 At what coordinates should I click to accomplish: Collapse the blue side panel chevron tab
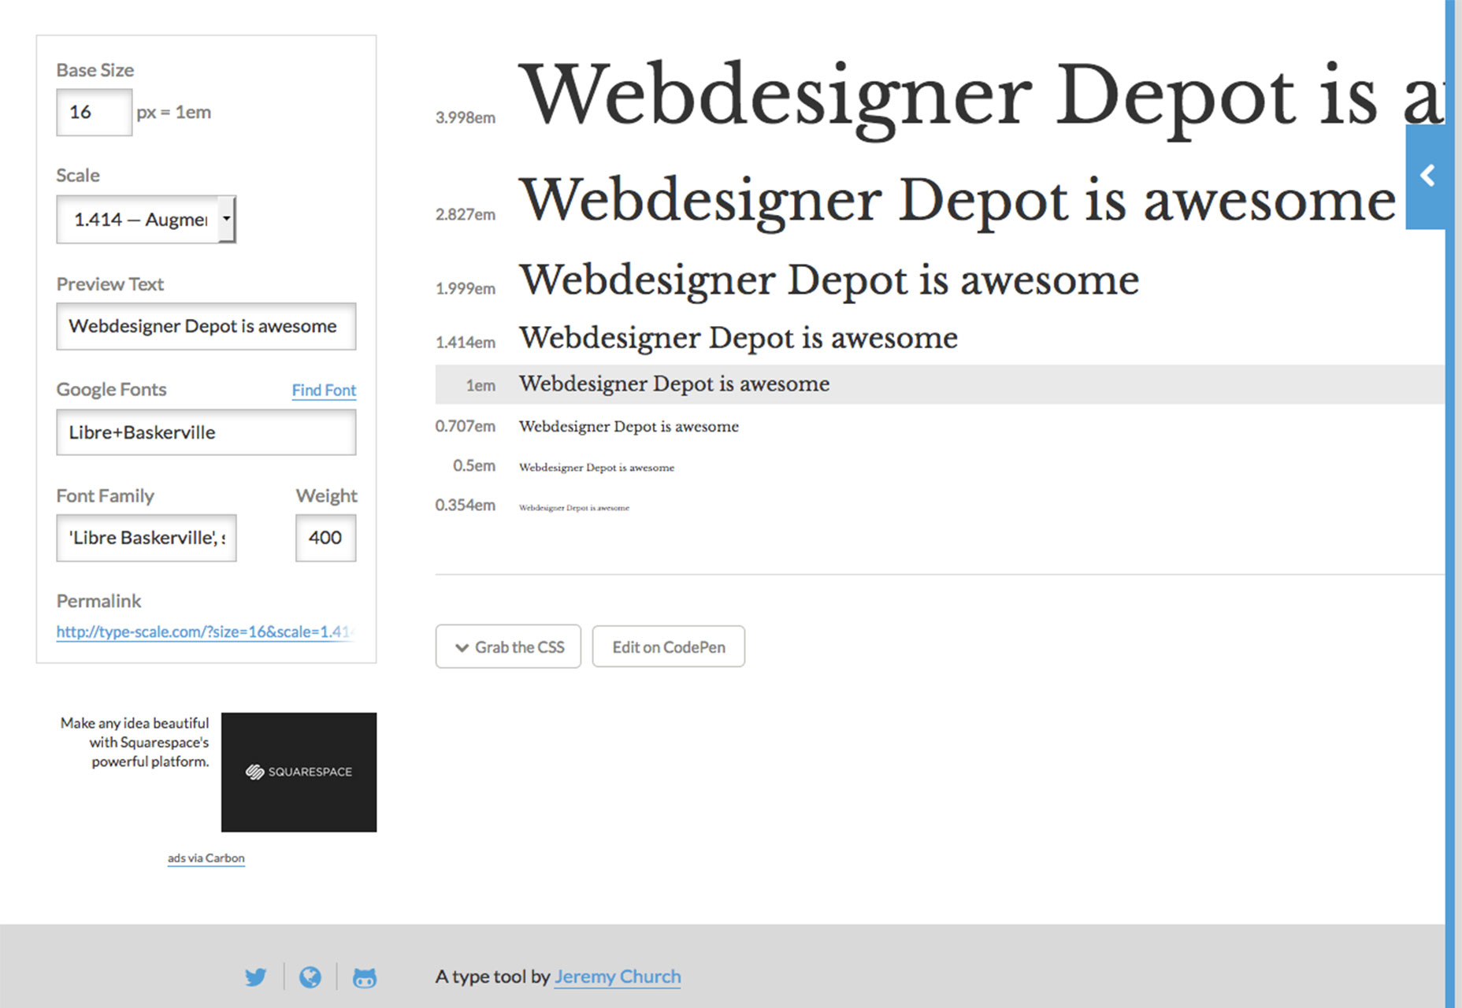tap(1427, 176)
